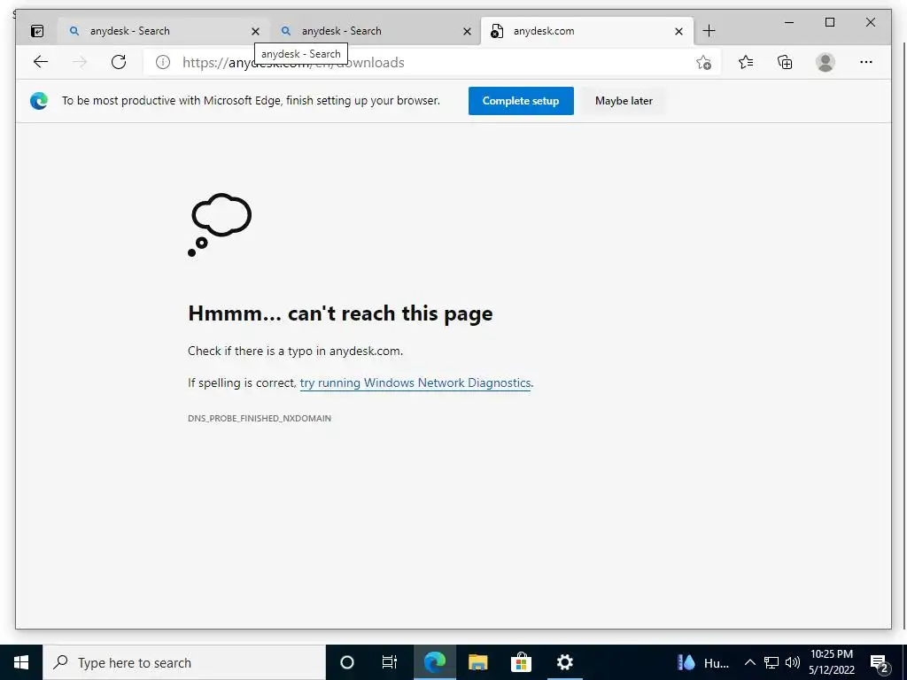Open the clock and calendar
The width and height of the screenshot is (907, 680).
pyautogui.click(x=832, y=662)
